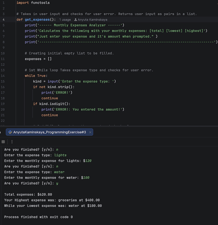Click the final 'Are you finished? [y/n]: y' line
The width and height of the screenshot is (218, 225).
click(31, 183)
